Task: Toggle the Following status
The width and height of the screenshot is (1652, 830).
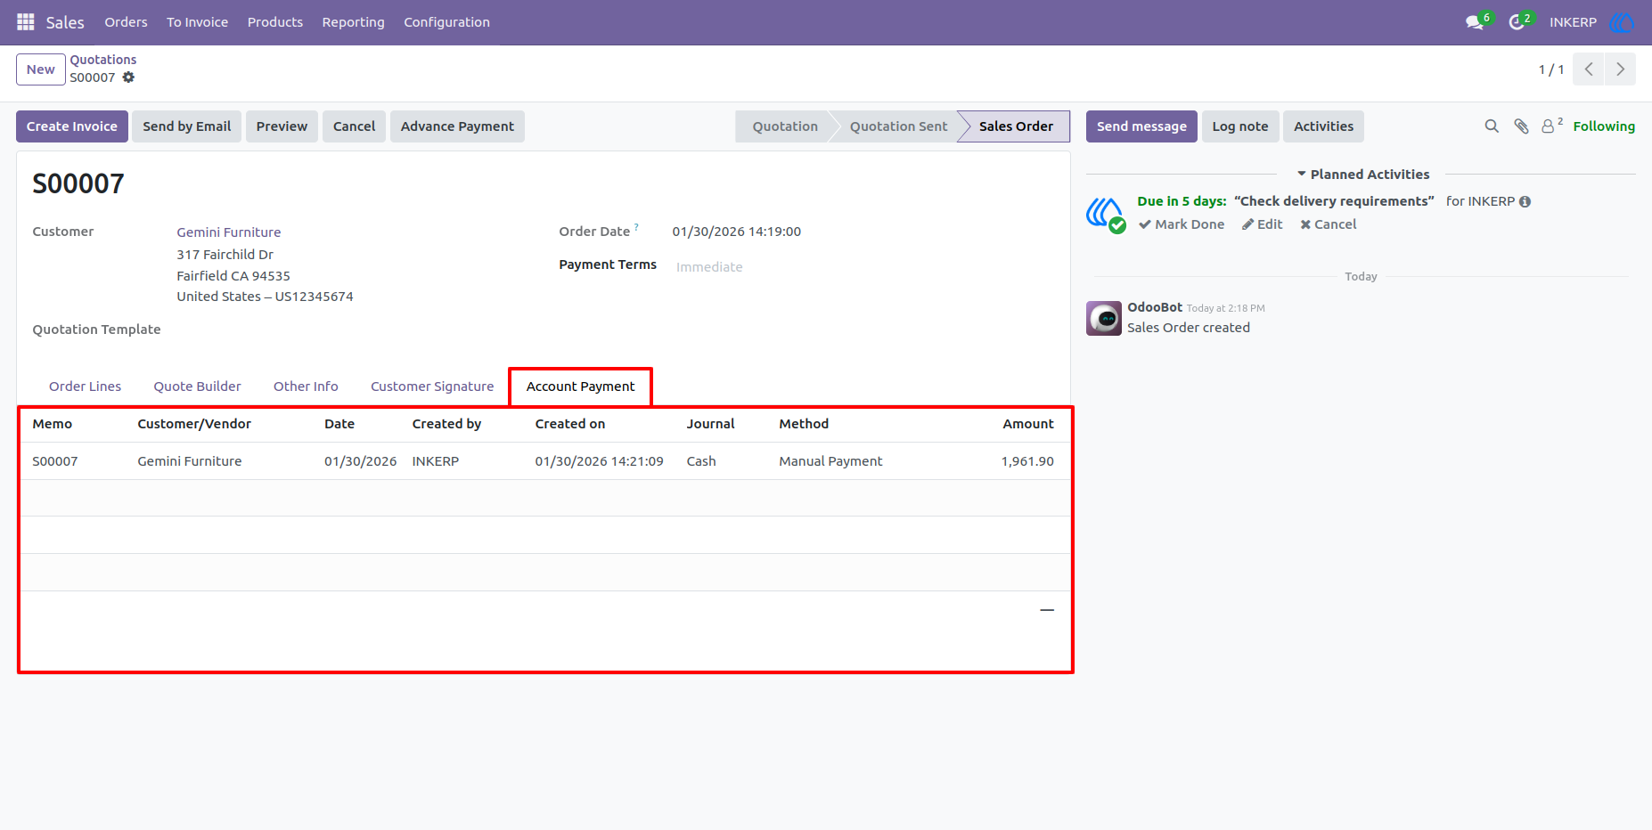Action: tap(1604, 126)
